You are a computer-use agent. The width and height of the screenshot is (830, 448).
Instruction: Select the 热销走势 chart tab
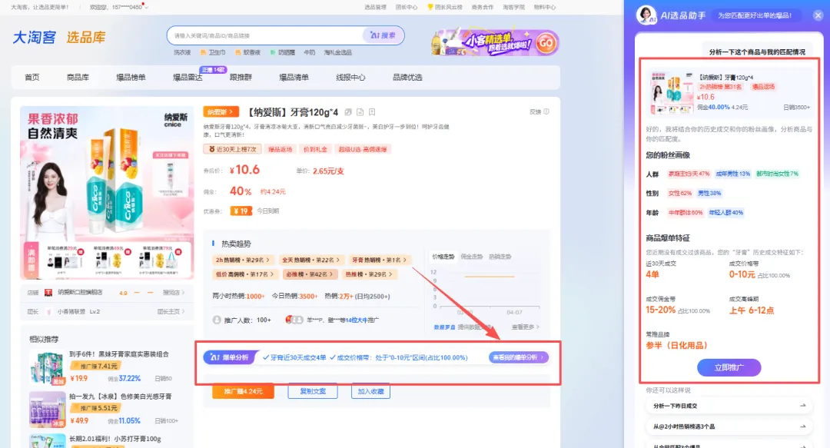click(500, 257)
